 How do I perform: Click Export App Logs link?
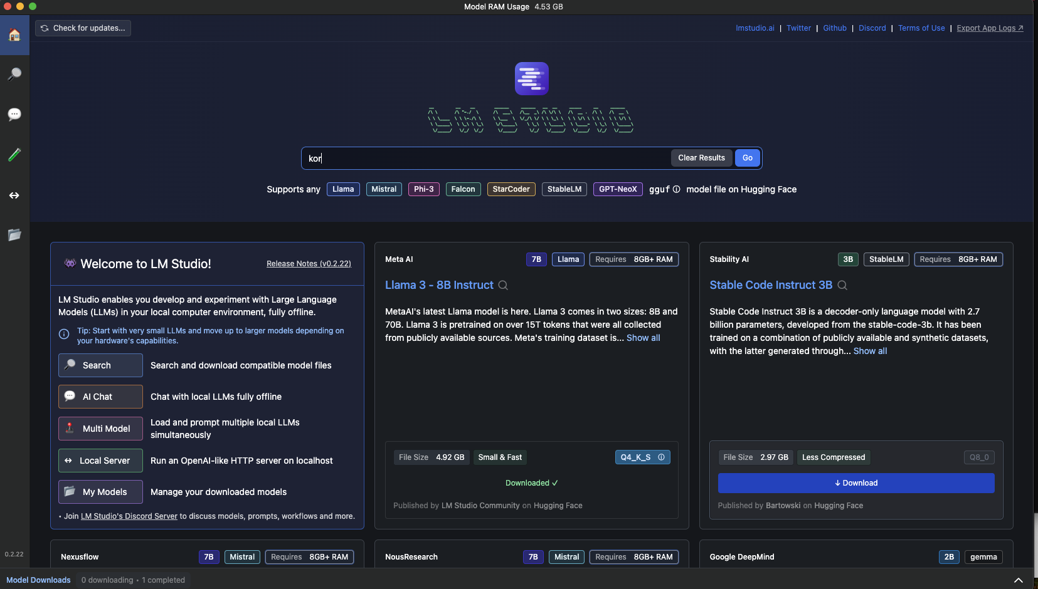(990, 28)
